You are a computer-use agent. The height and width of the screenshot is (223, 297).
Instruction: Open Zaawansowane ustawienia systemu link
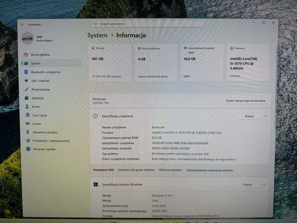tap(210, 170)
